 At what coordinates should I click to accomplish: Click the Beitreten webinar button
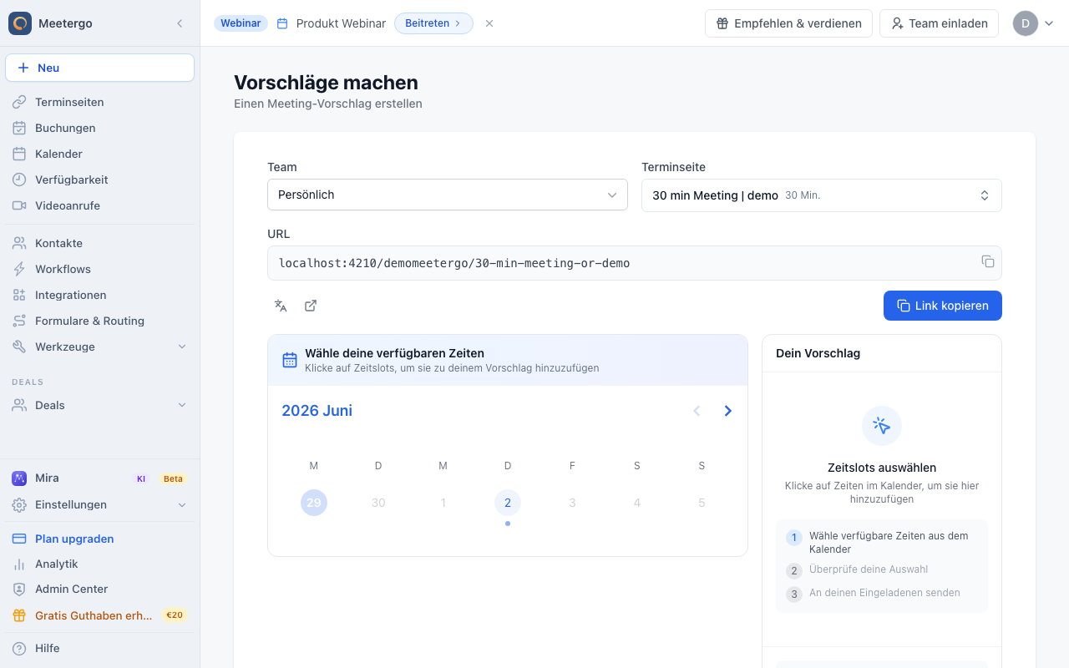point(433,23)
